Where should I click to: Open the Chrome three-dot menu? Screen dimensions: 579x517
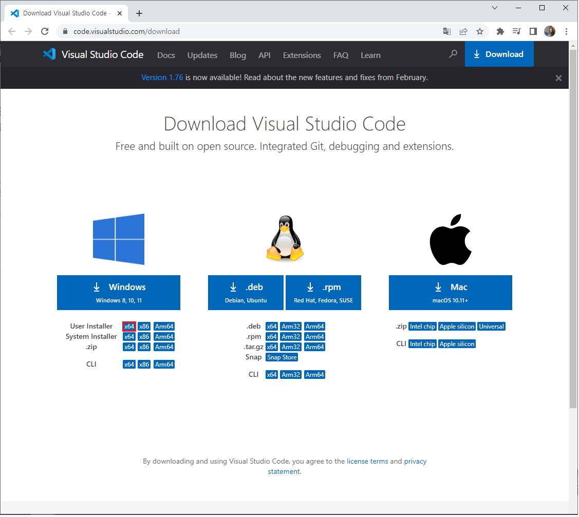pos(566,31)
